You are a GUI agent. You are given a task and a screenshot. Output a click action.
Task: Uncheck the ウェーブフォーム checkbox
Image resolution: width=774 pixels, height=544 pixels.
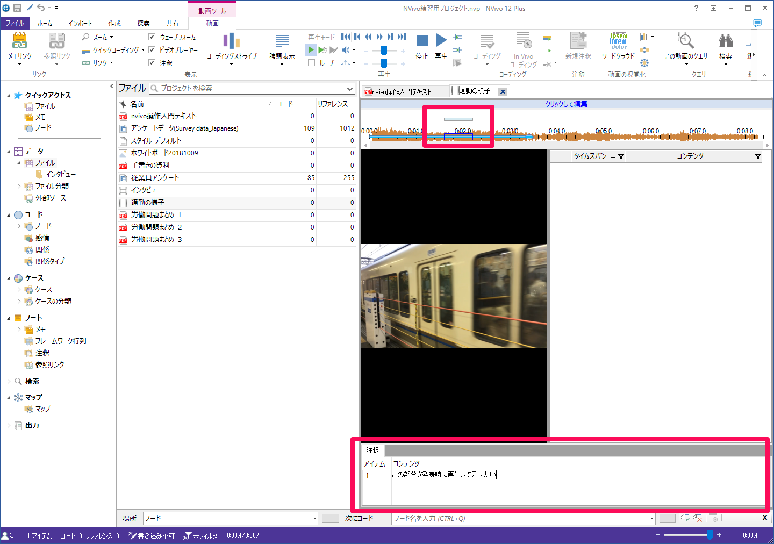tap(152, 37)
